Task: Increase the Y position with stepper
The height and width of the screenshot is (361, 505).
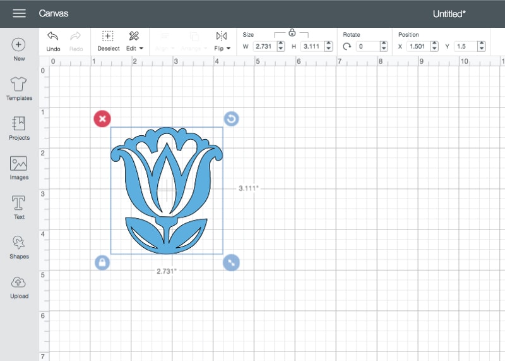Action: [482, 44]
